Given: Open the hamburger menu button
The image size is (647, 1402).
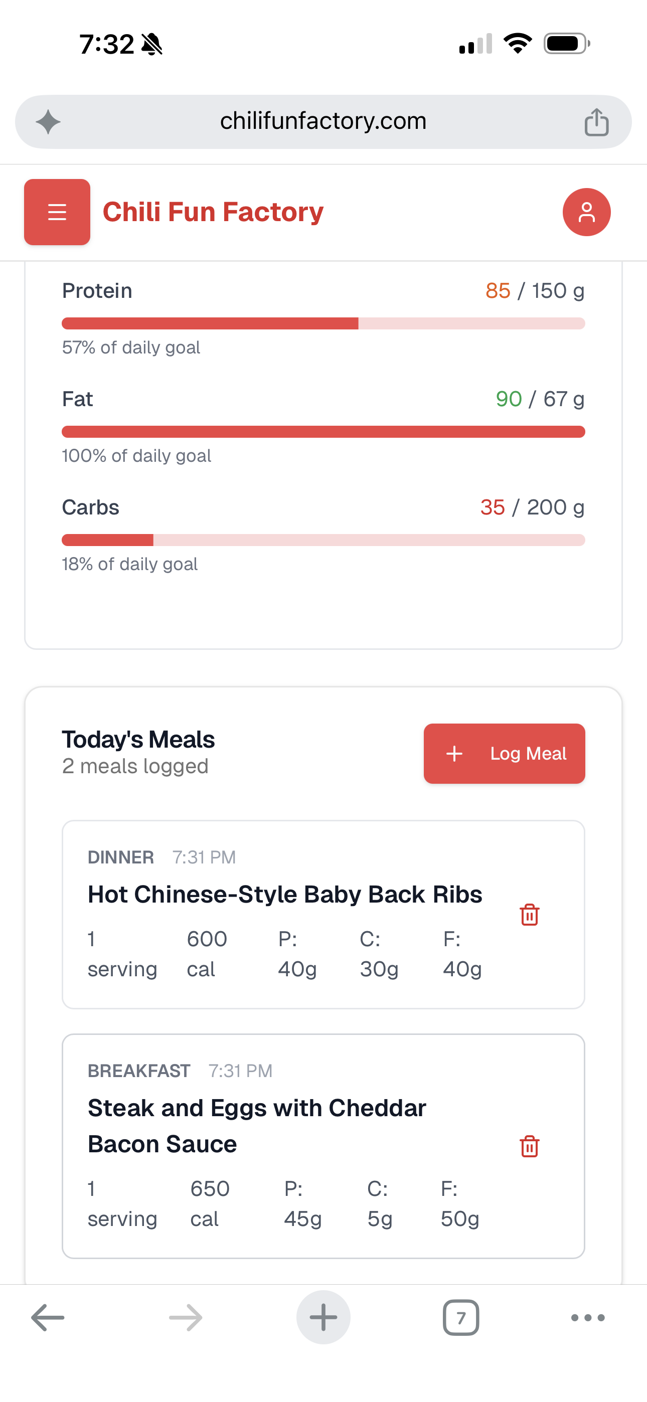Looking at the screenshot, I should pos(57,212).
